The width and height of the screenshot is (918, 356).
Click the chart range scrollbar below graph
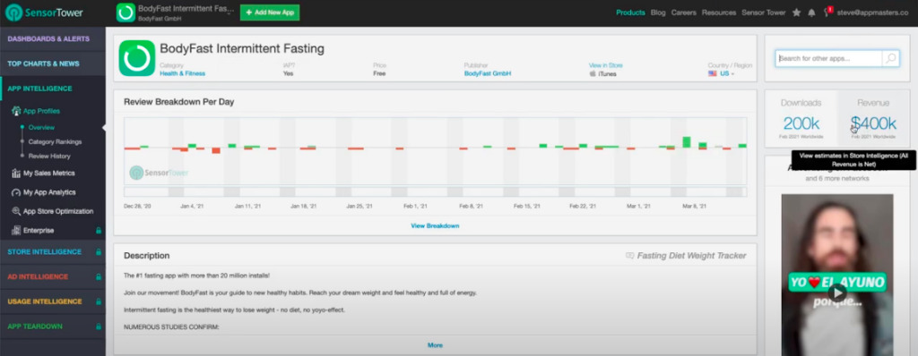(x=435, y=191)
